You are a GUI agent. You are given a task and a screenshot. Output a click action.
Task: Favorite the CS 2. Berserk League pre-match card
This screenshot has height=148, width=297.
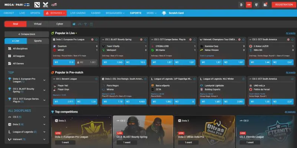(96, 79)
